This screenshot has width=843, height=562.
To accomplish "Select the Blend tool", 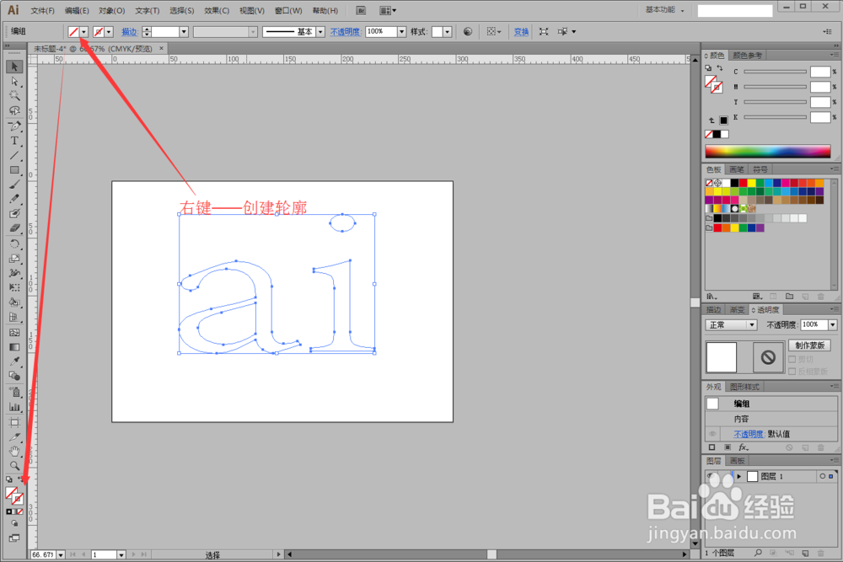I will 14,376.
